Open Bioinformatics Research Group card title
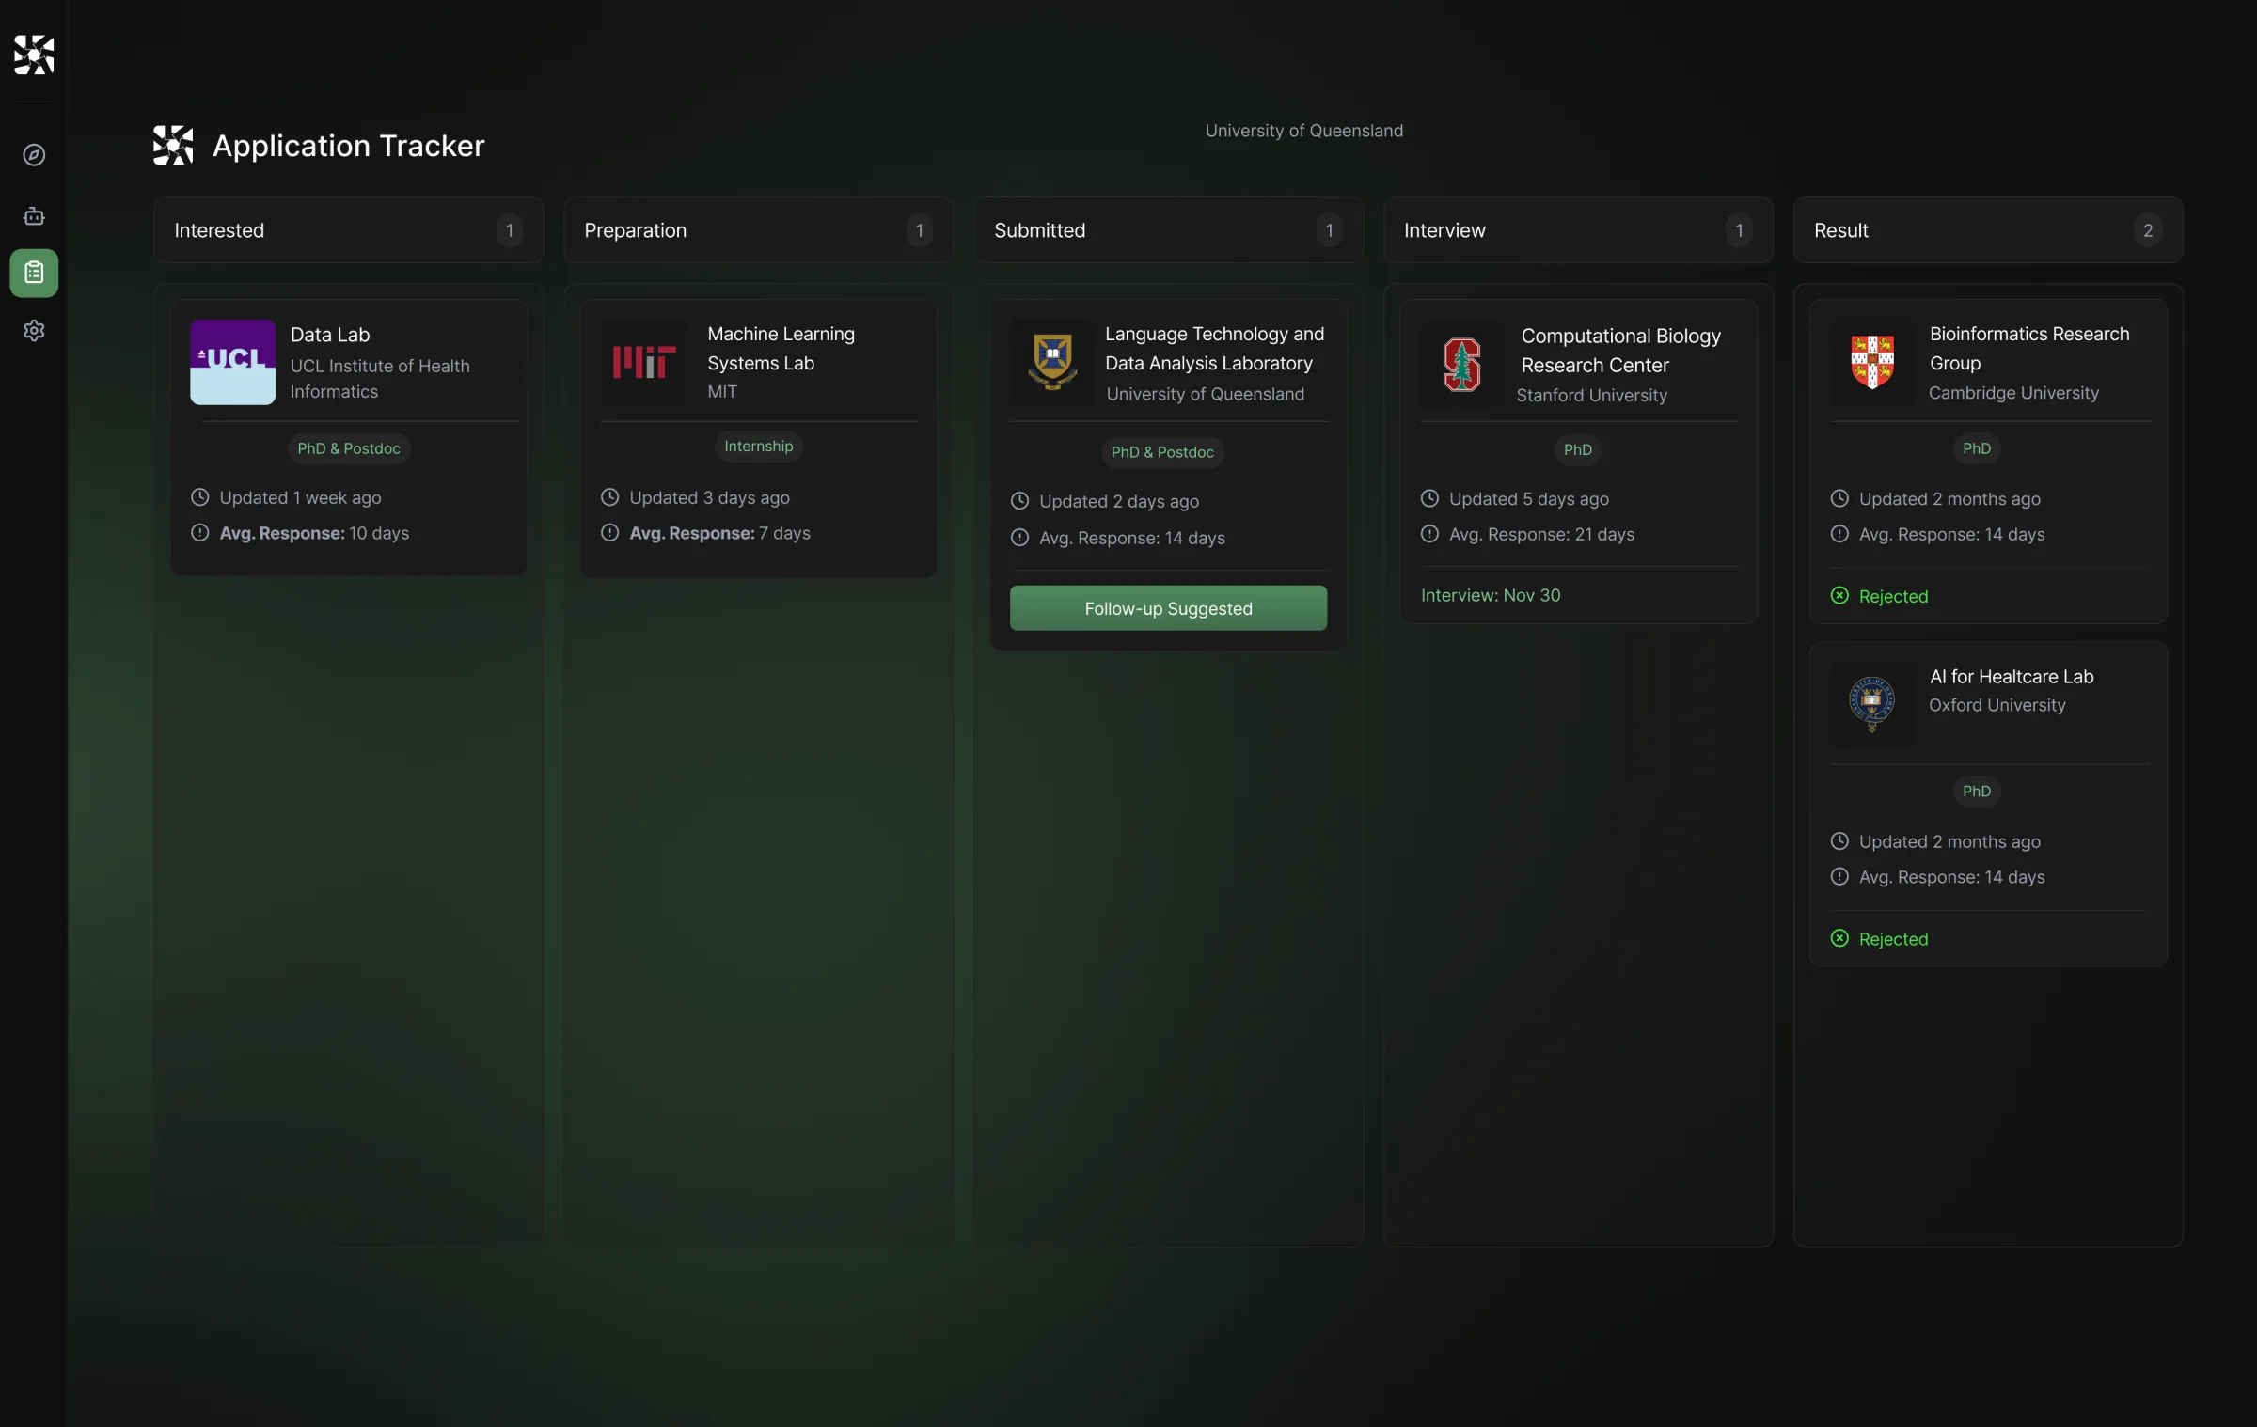The image size is (2257, 1427). [x=2028, y=348]
